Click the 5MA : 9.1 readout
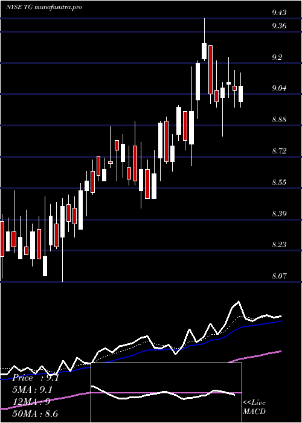The width and height of the screenshot is (302, 423). coord(32,390)
